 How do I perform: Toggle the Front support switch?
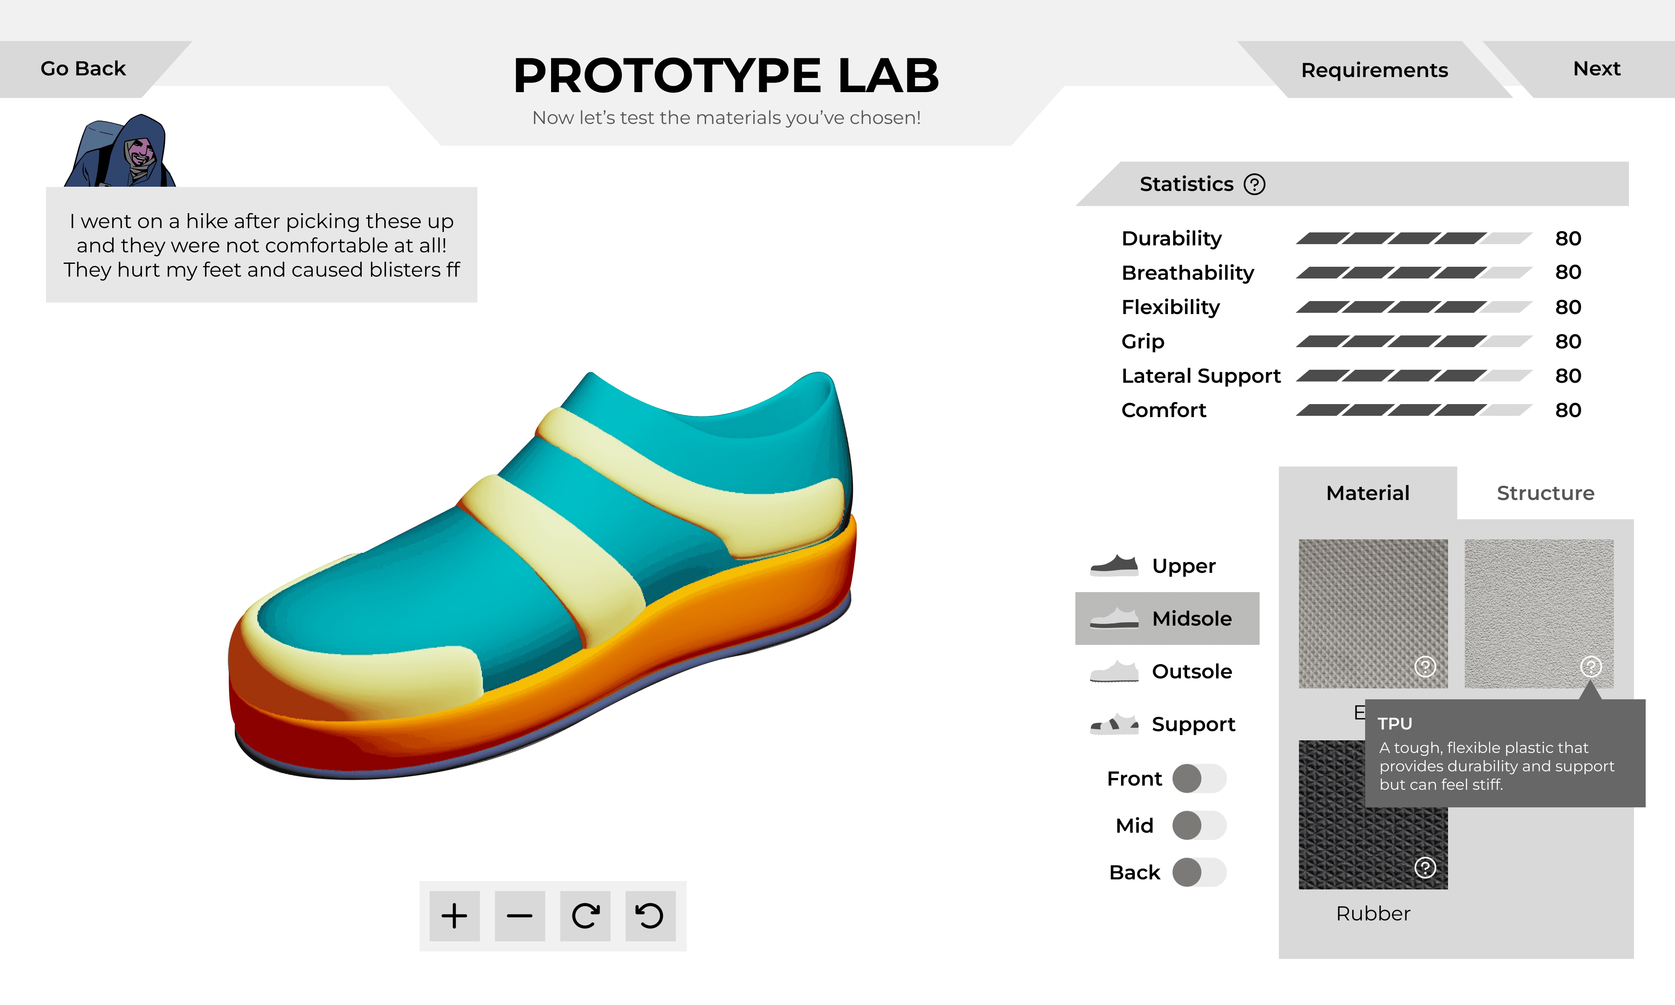(1199, 778)
